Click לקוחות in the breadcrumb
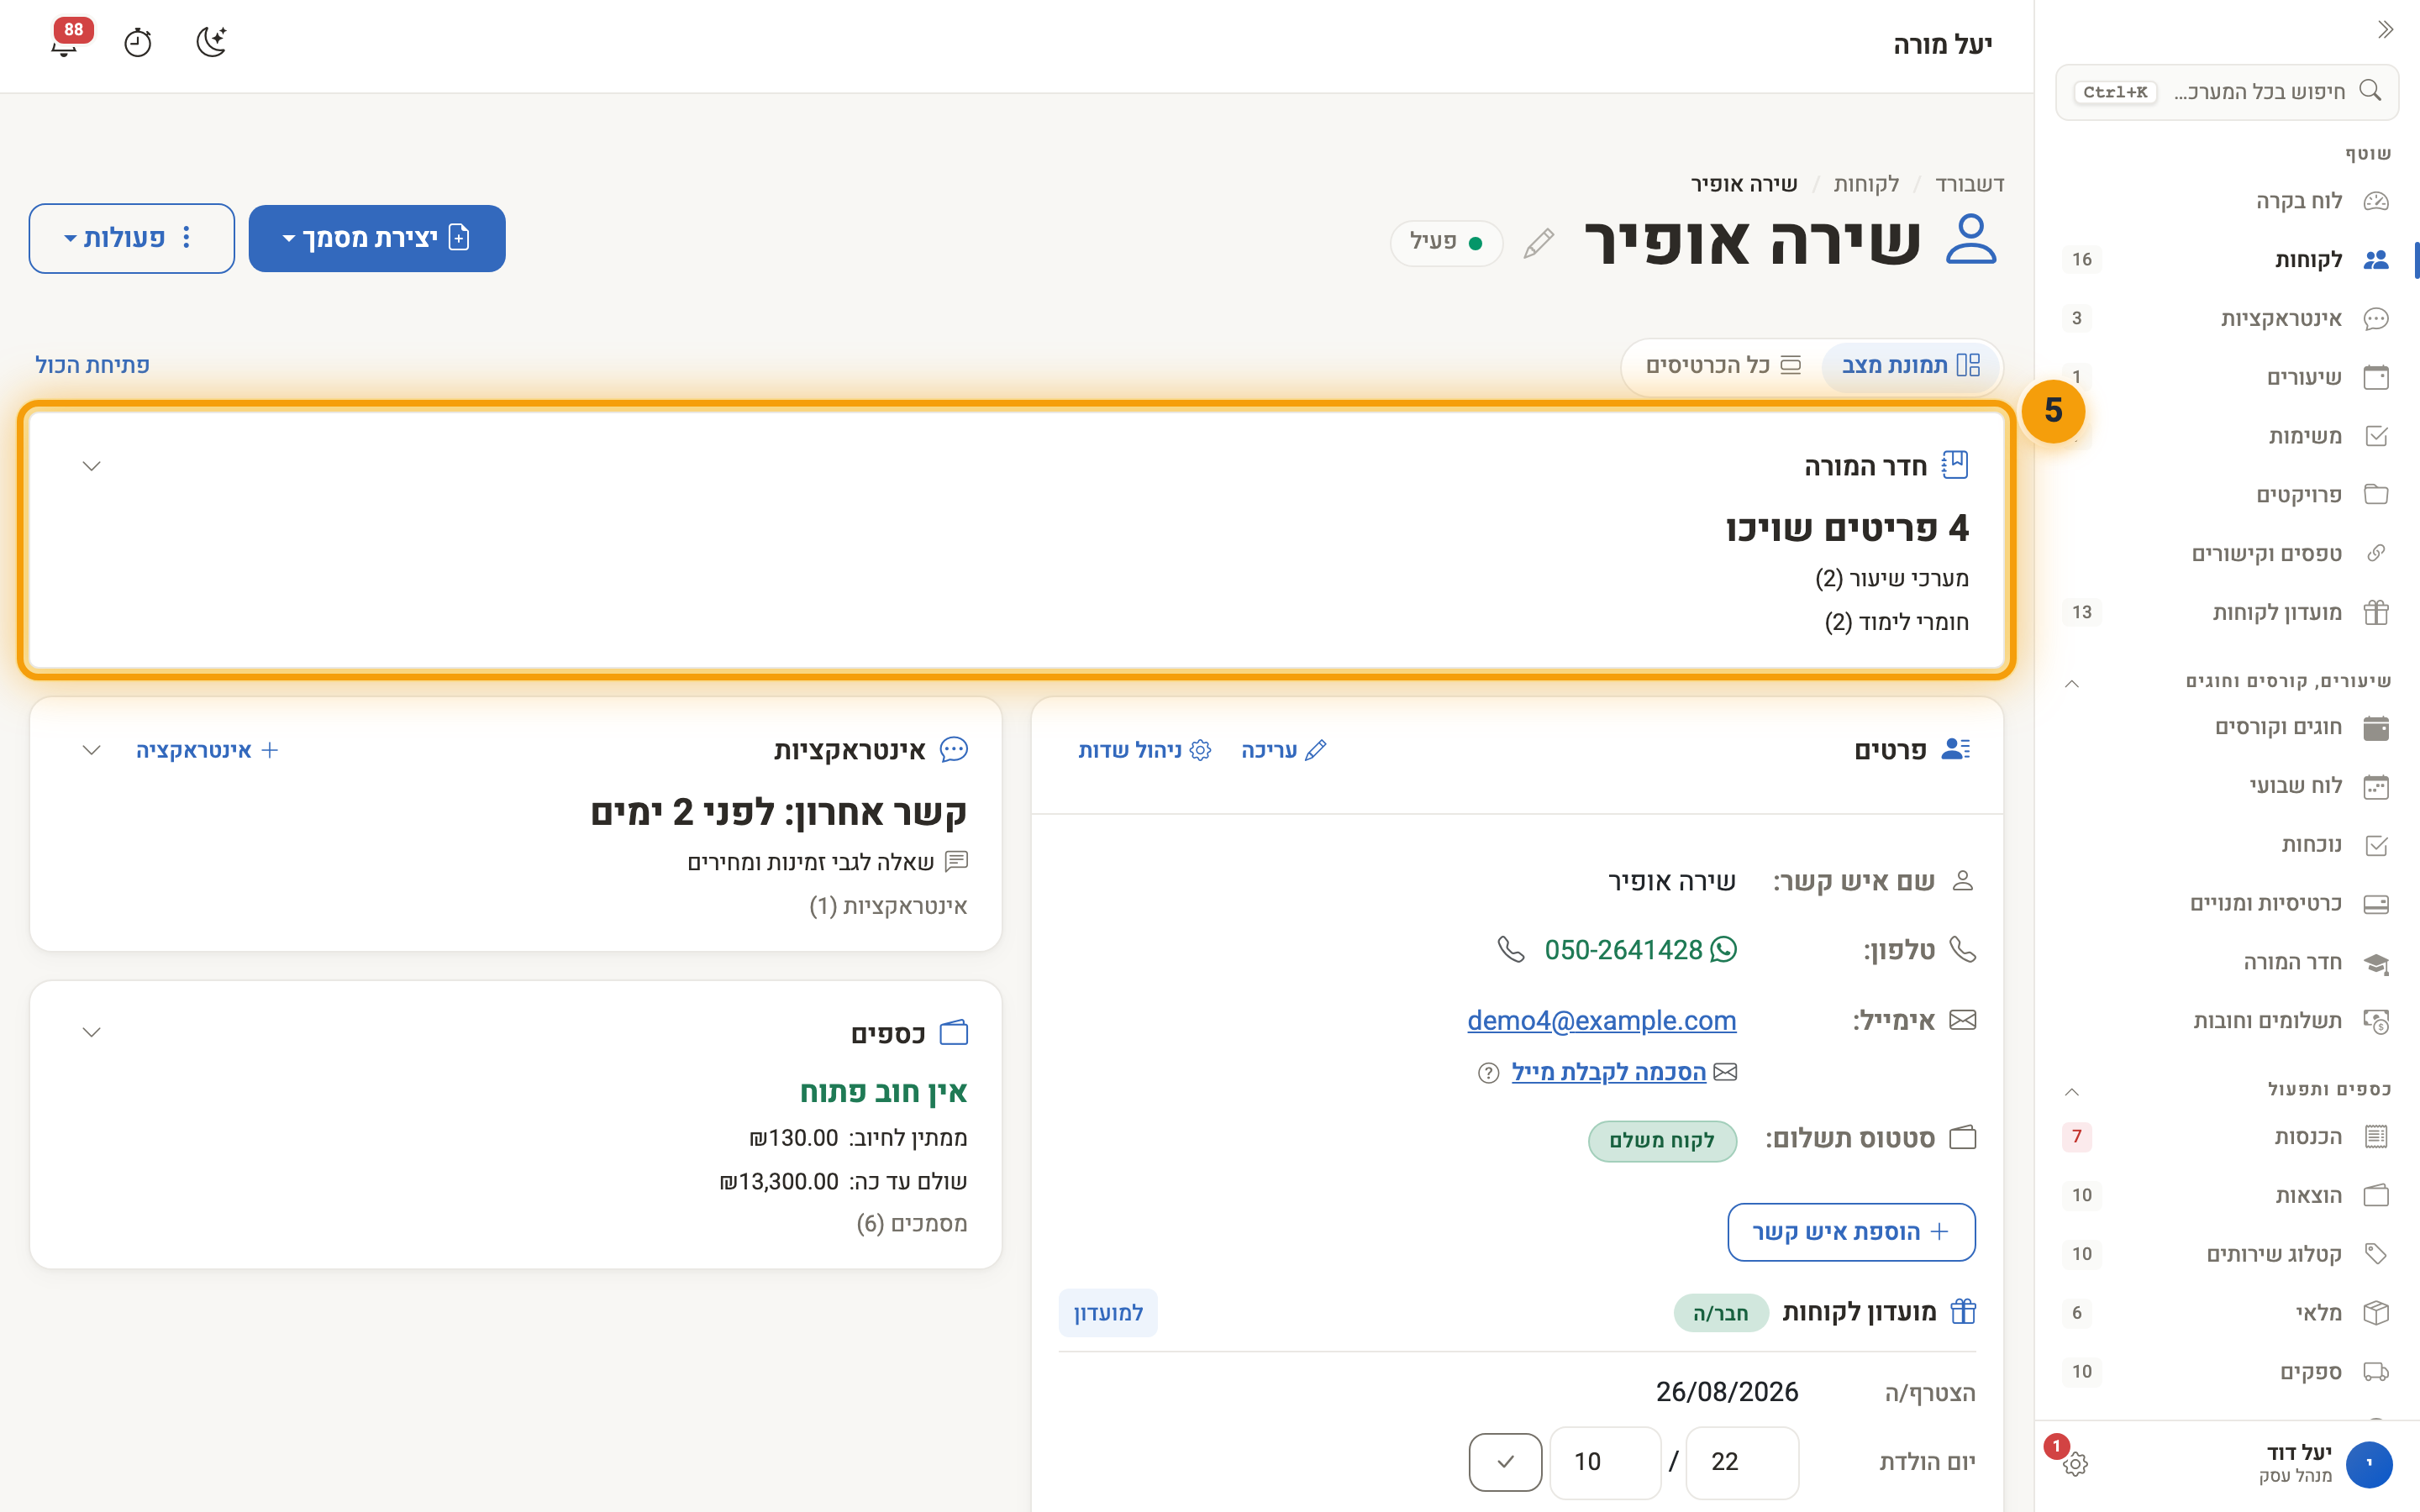Image resolution: width=2420 pixels, height=1512 pixels. tap(1866, 184)
